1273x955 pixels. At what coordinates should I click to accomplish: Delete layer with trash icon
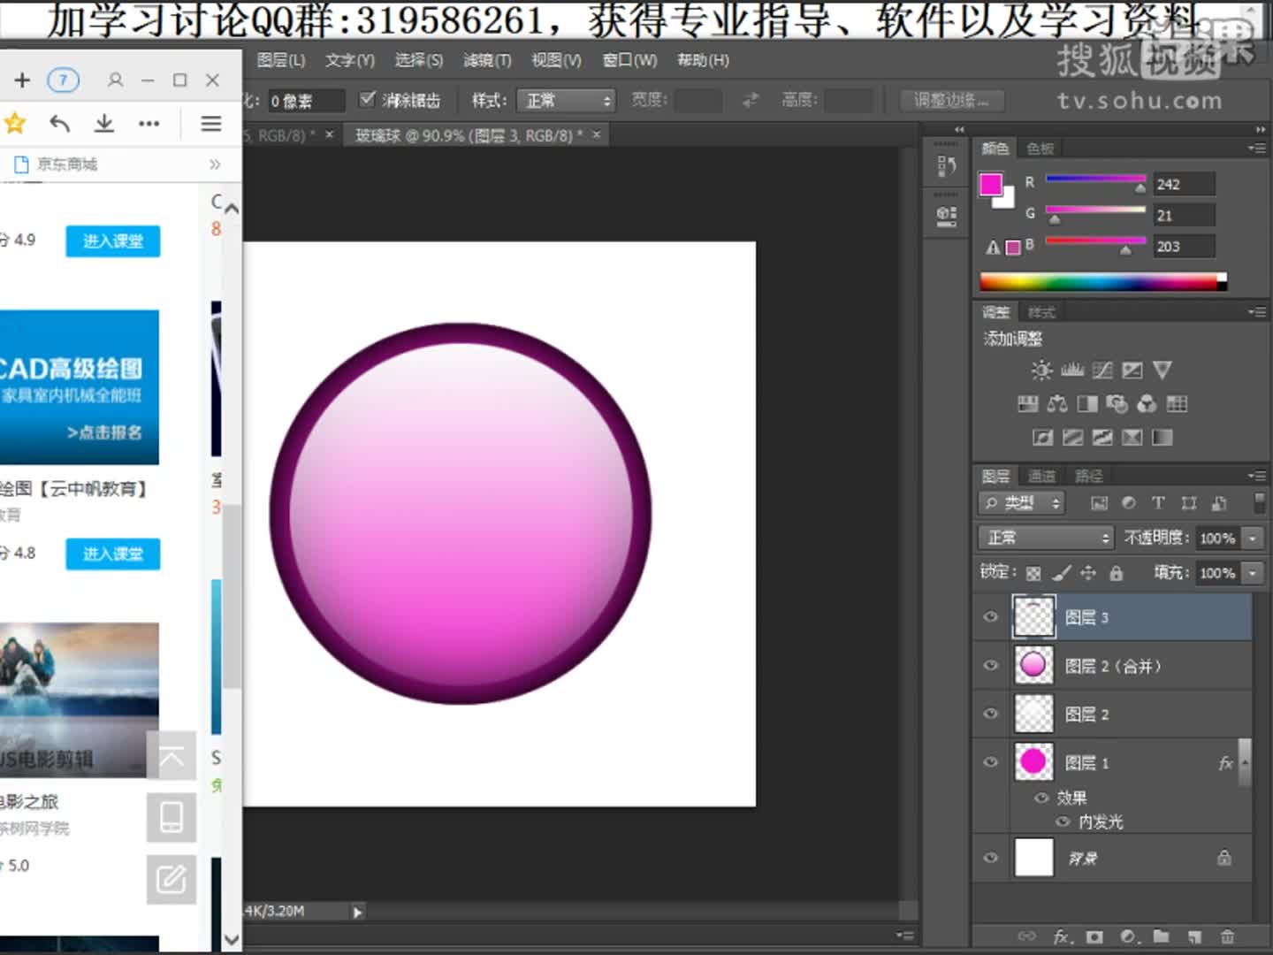coord(1227,936)
